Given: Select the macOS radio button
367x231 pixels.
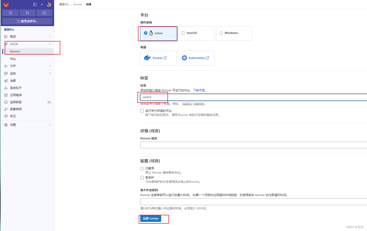Looking at the screenshot, I should point(183,33).
